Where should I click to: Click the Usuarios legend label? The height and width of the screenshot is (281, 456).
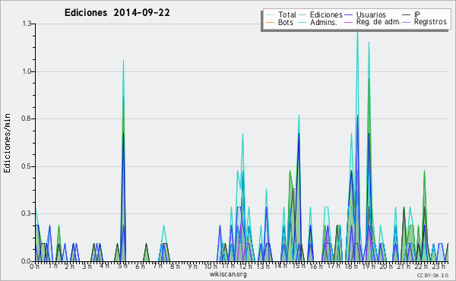(x=371, y=14)
